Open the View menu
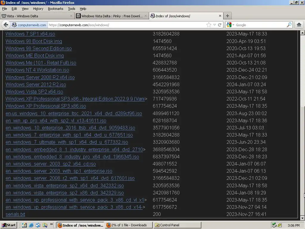 [25, 9]
